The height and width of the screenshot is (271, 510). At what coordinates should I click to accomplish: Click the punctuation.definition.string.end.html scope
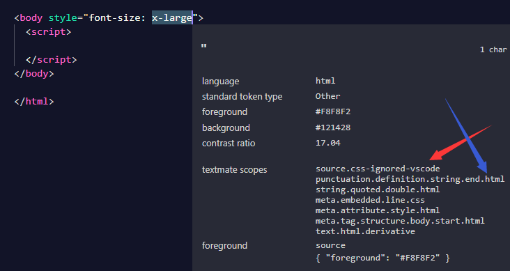pyautogui.click(x=410, y=179)
